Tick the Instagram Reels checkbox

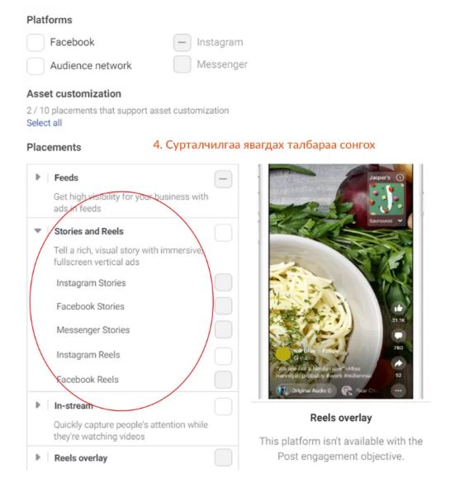pyautogui.click(x=223, y=356)
